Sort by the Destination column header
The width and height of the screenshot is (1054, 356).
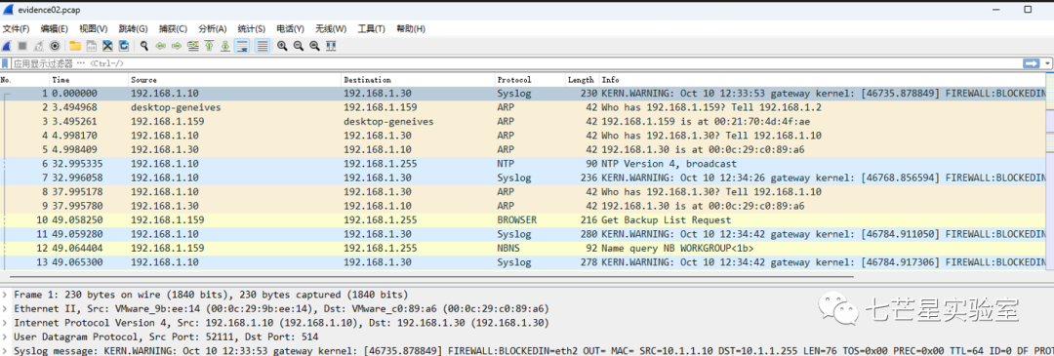[x=418, y=80]
